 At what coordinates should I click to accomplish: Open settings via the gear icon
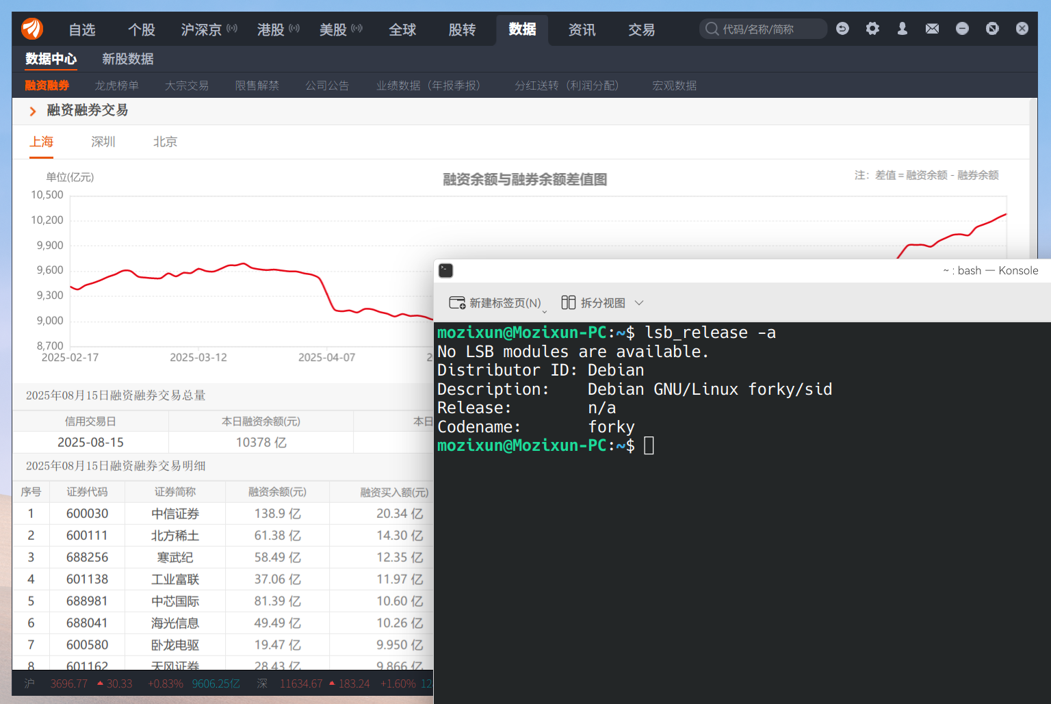click(x=872, y=29)
